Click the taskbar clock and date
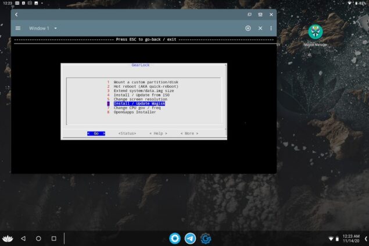Image resolution: width=369 pixels, height=246 pixels. click(350, 238)
